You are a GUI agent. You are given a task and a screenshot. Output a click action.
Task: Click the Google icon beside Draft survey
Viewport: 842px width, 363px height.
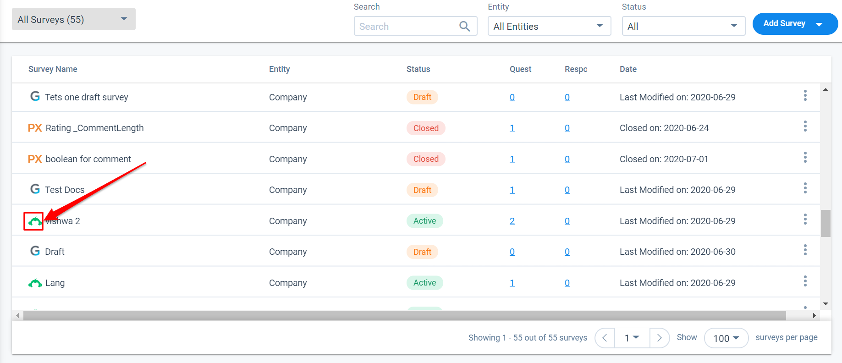coord(35,251)
